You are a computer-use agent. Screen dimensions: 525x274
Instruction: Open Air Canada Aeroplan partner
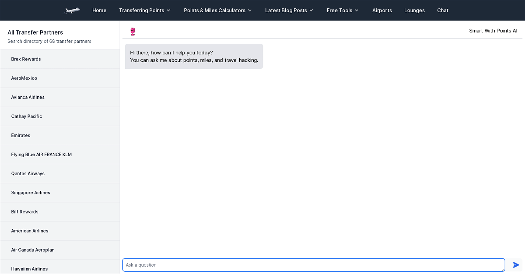(x=60, y=250)
